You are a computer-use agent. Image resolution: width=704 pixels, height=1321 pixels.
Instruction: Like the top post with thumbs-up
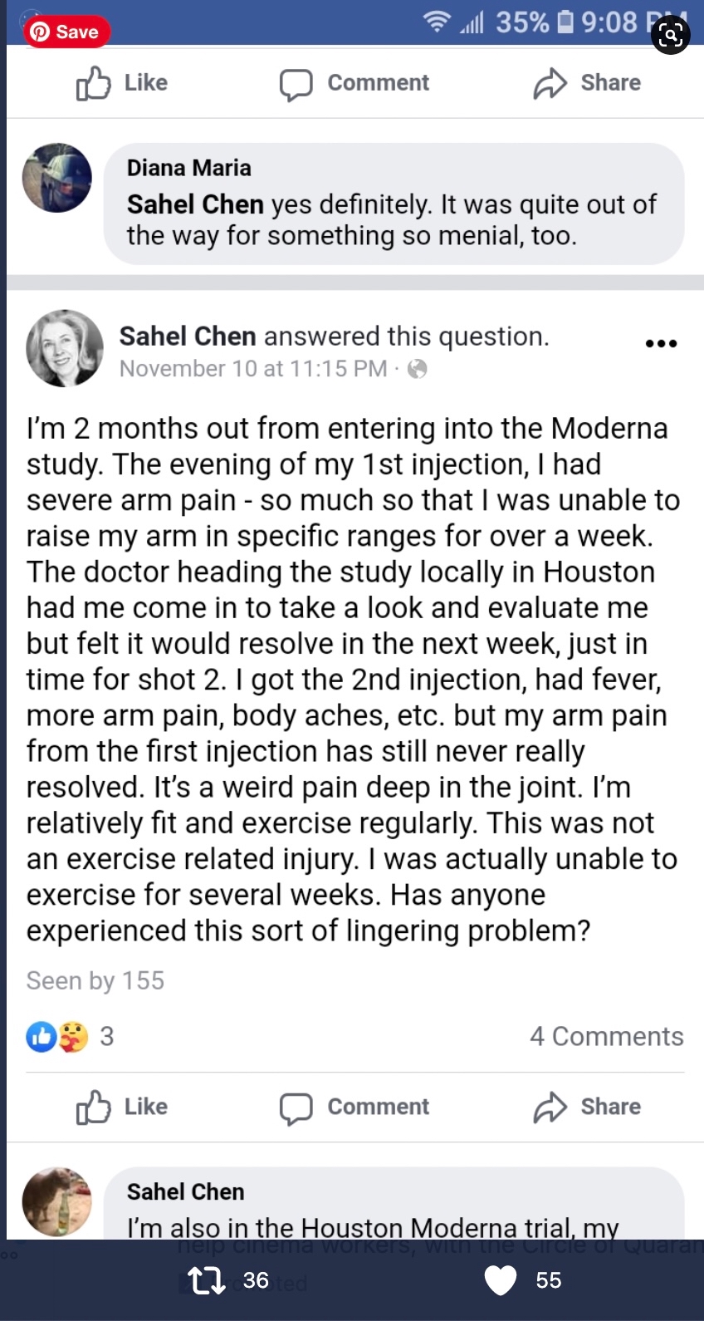(x=121, y=83)
